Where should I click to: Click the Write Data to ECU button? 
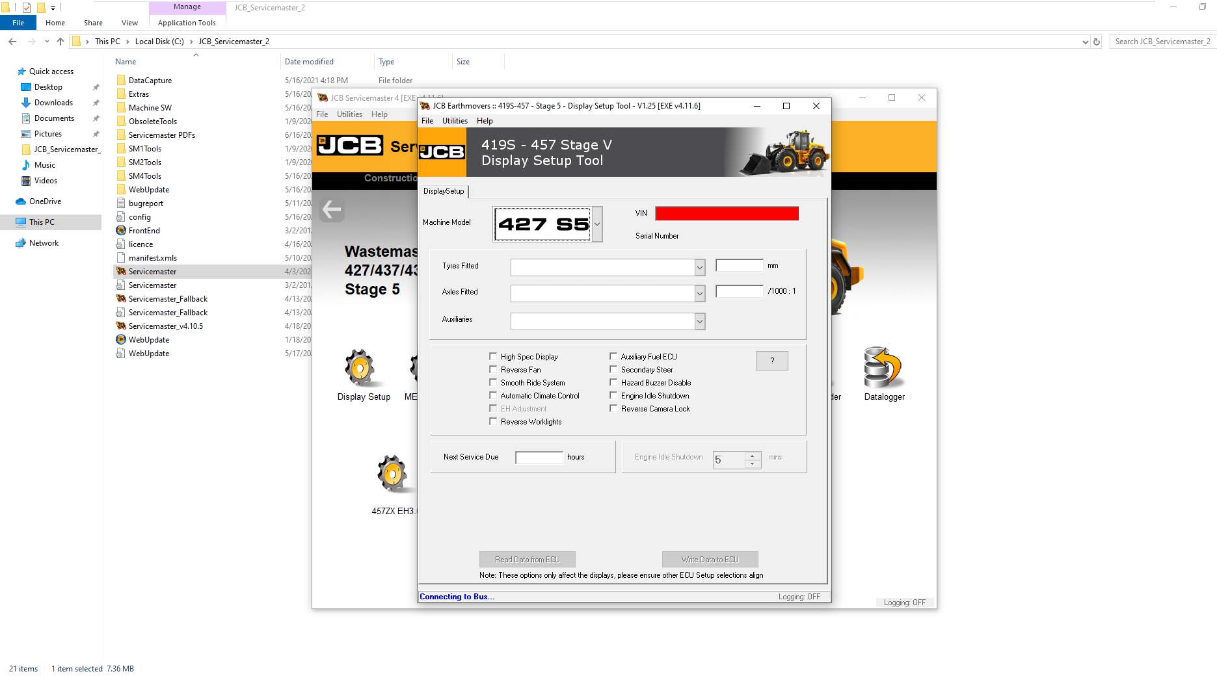710,559
